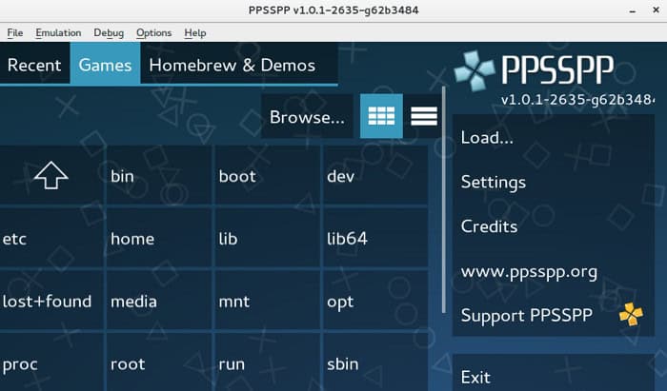Open the Options menu
This screenshot has width=667, height=391.
154,32
